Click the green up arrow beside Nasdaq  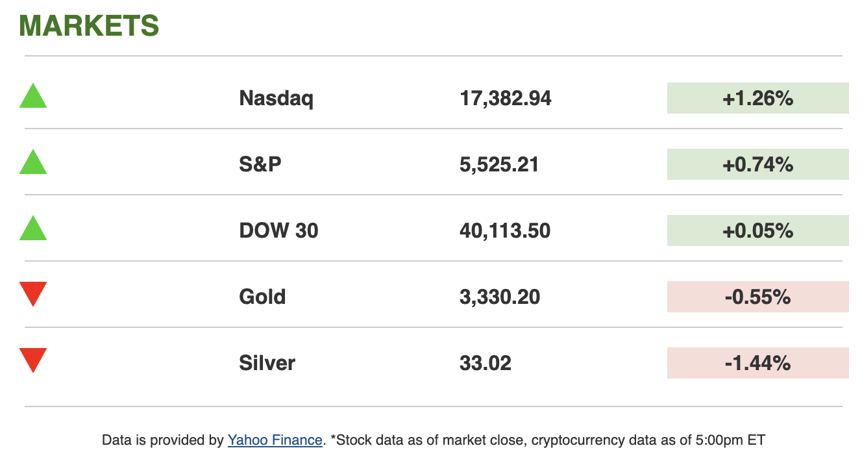tap(33, 97)
